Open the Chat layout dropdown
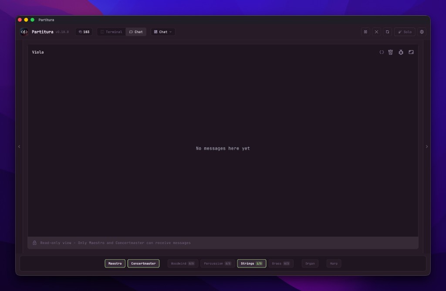 point(163,32)
